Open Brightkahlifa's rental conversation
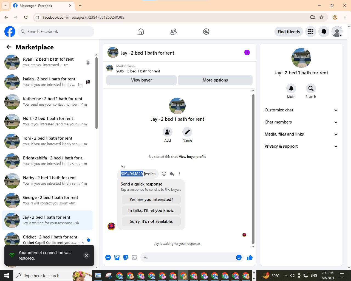This screenshot has width=351, height=281. (47, 161)
